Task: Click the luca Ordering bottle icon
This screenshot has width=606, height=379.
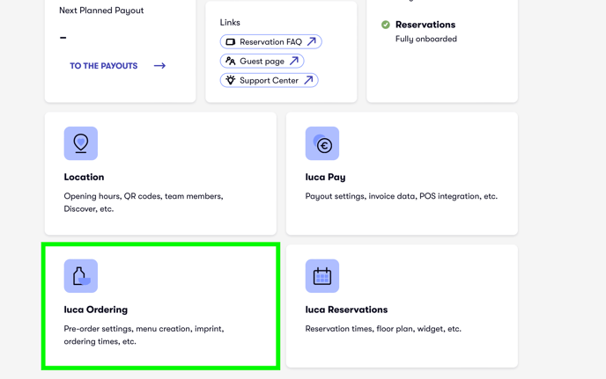Action: point(81,276)
